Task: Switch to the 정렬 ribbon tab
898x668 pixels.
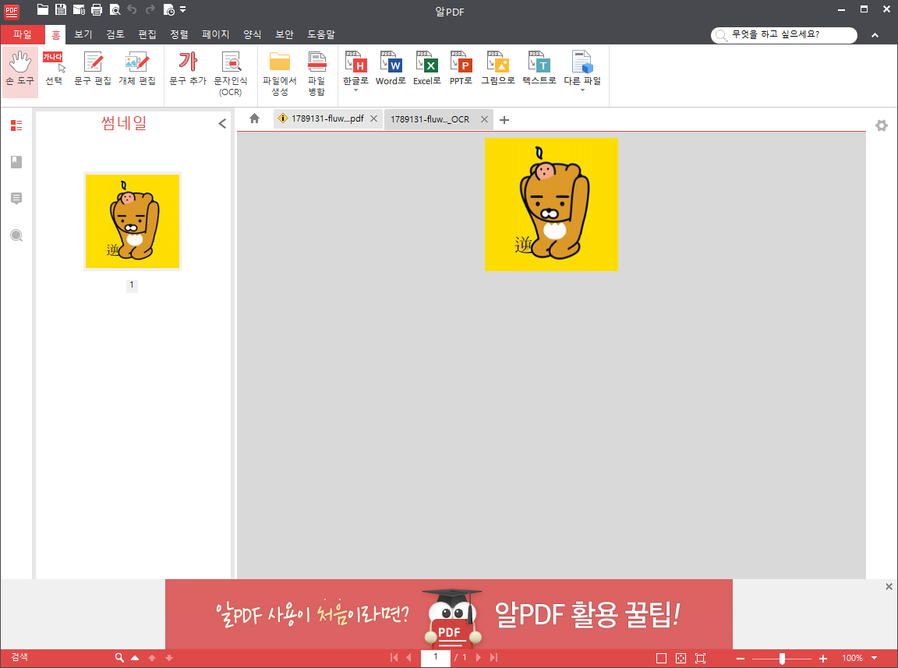Action: [179, 34]
